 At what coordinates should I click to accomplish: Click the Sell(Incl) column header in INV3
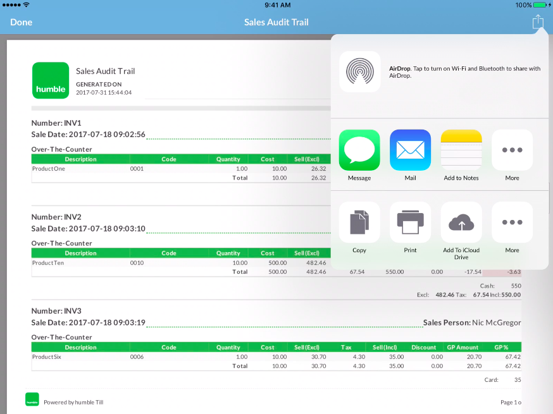tap(385, 348)
